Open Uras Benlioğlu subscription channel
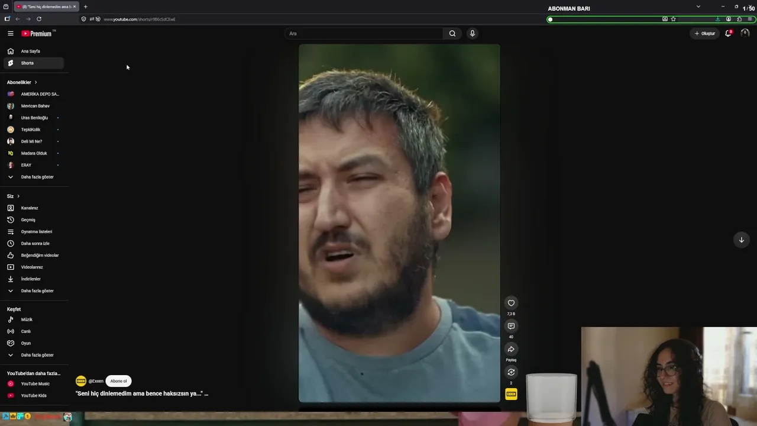 (x=33, y=118)
